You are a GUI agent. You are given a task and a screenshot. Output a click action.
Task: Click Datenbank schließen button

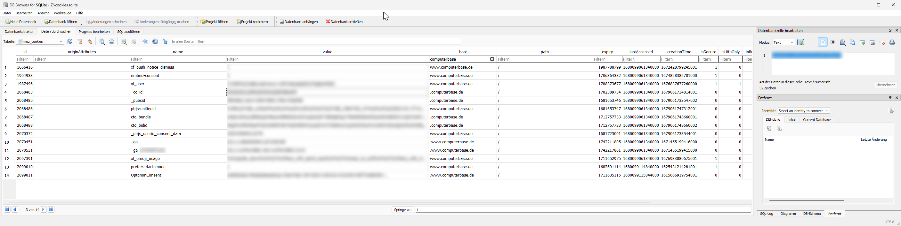click(344, 22)
